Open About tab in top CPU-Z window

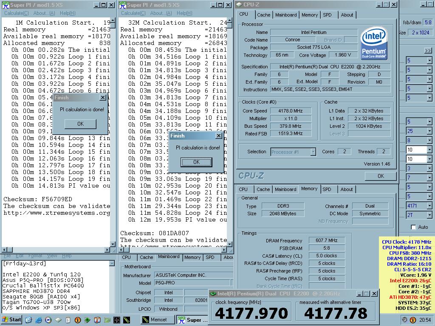click(x=347, y=15)
